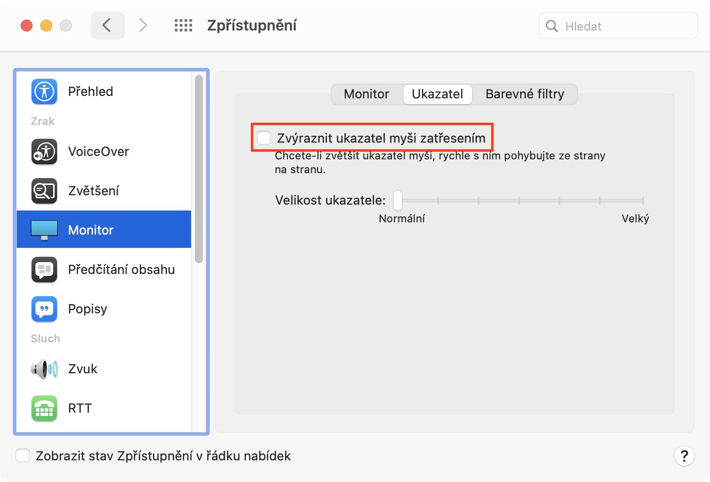Viewport: 710px width, 482px height.
Task: Open the Přehled accessibility overview icon
Action: (x=44, y=91)
